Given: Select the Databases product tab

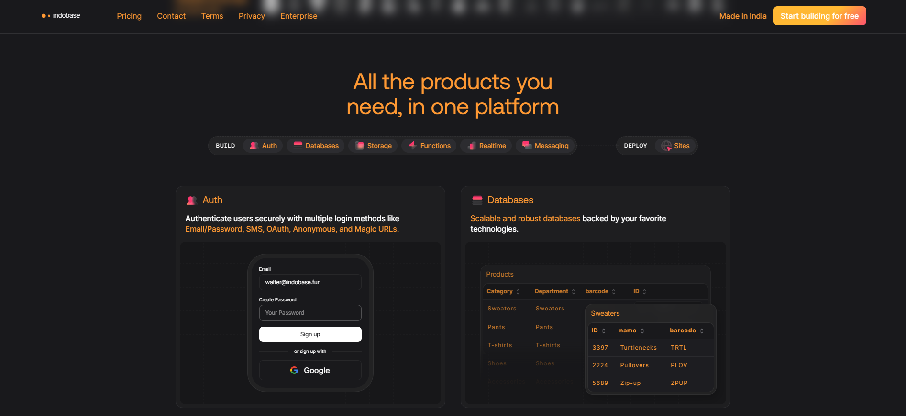Looking at the screenshot, I should (316, 146).
